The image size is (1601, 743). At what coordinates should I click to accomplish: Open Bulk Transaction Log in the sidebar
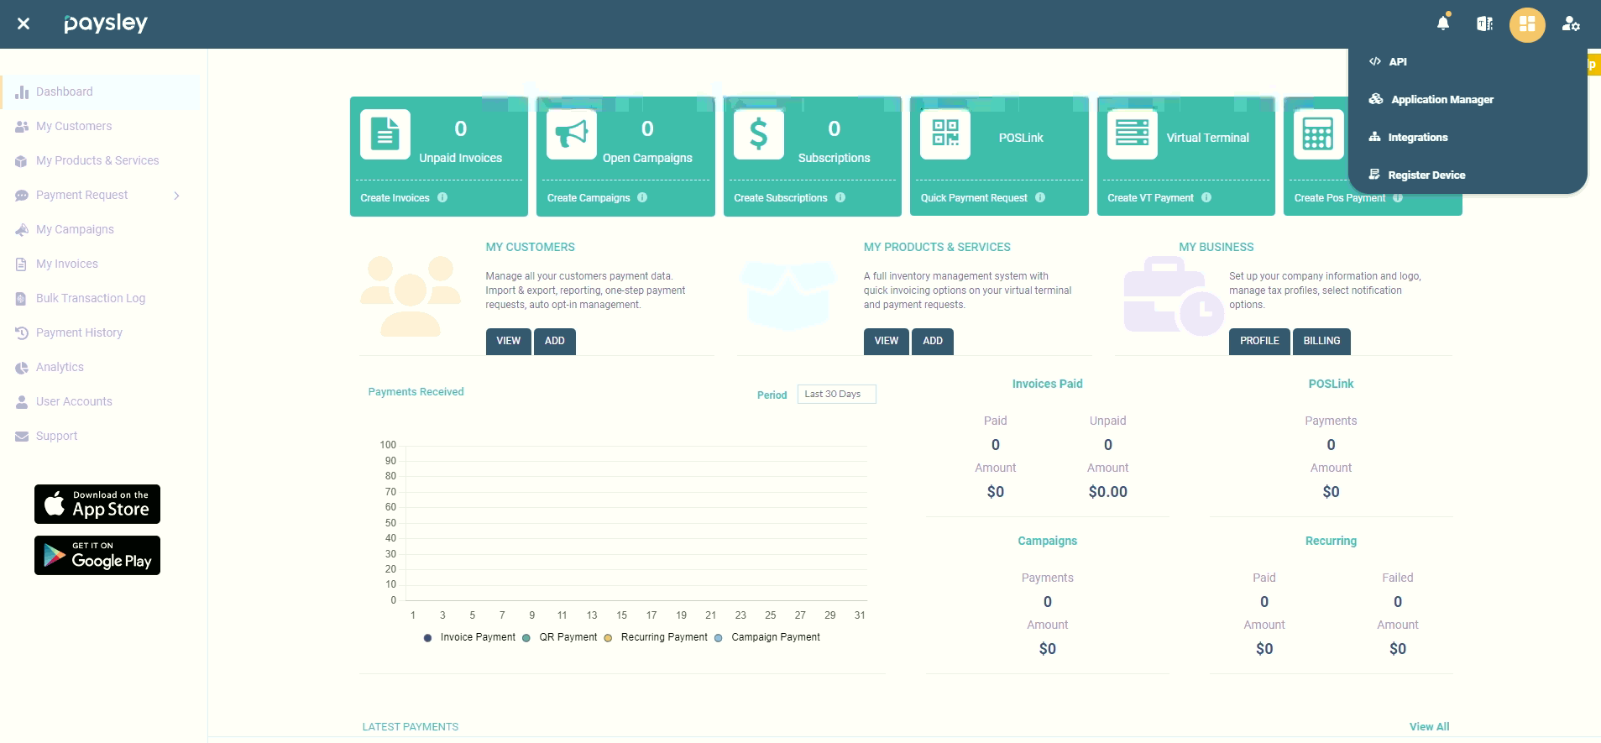point(91,298)
